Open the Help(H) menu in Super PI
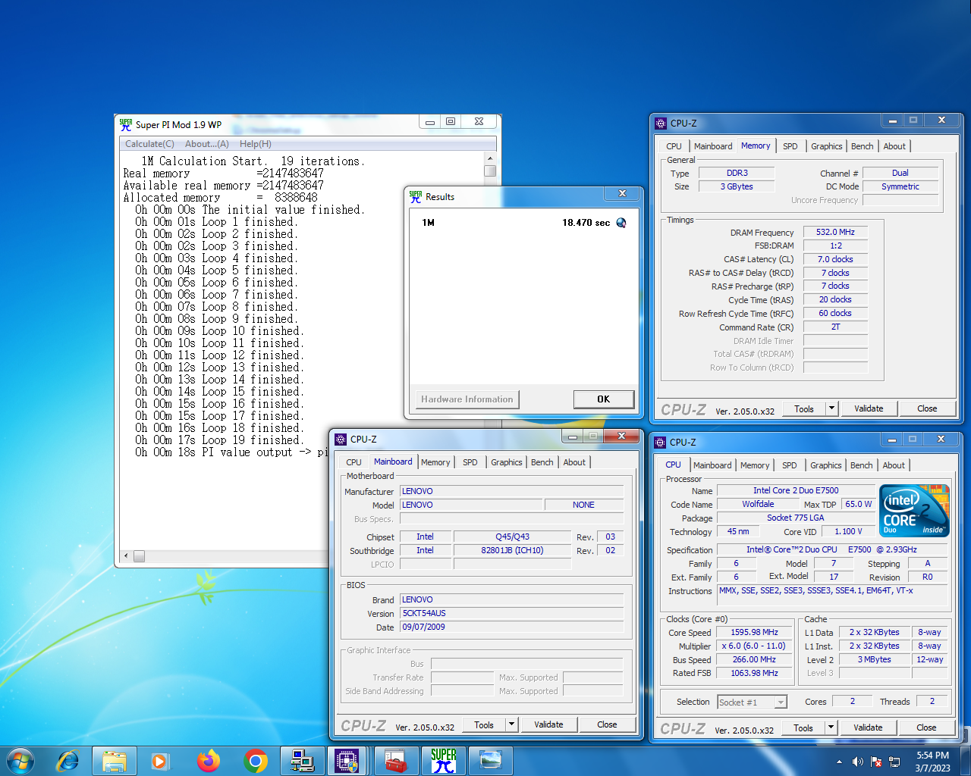 256,144
